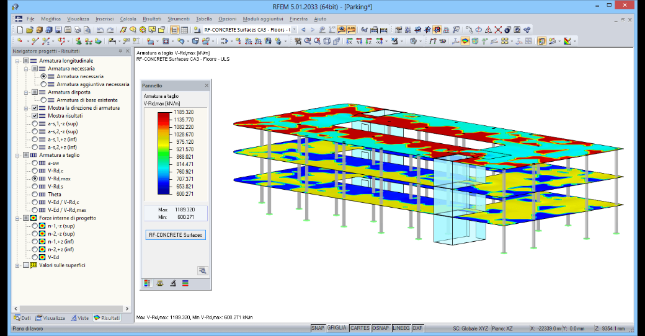Click the Save diskette icon
The height and width of the screenshot is (336, 645).
pos(58,30)
